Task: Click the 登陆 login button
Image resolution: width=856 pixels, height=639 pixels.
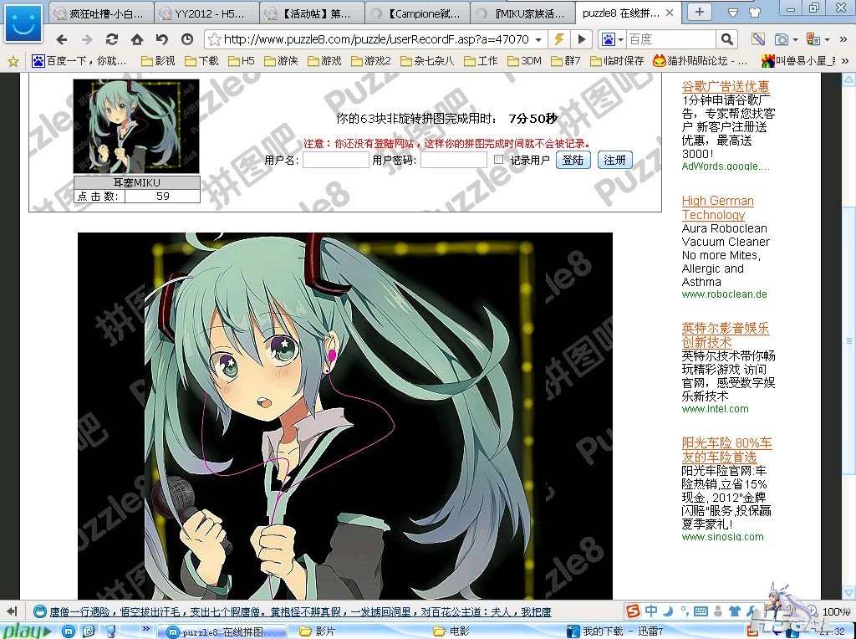Action: pyautogui.click(x=573, y=160)
